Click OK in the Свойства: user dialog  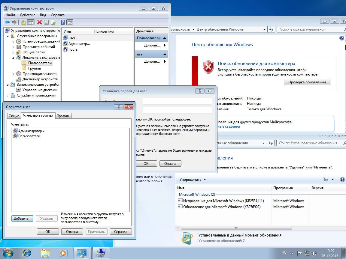48,232
